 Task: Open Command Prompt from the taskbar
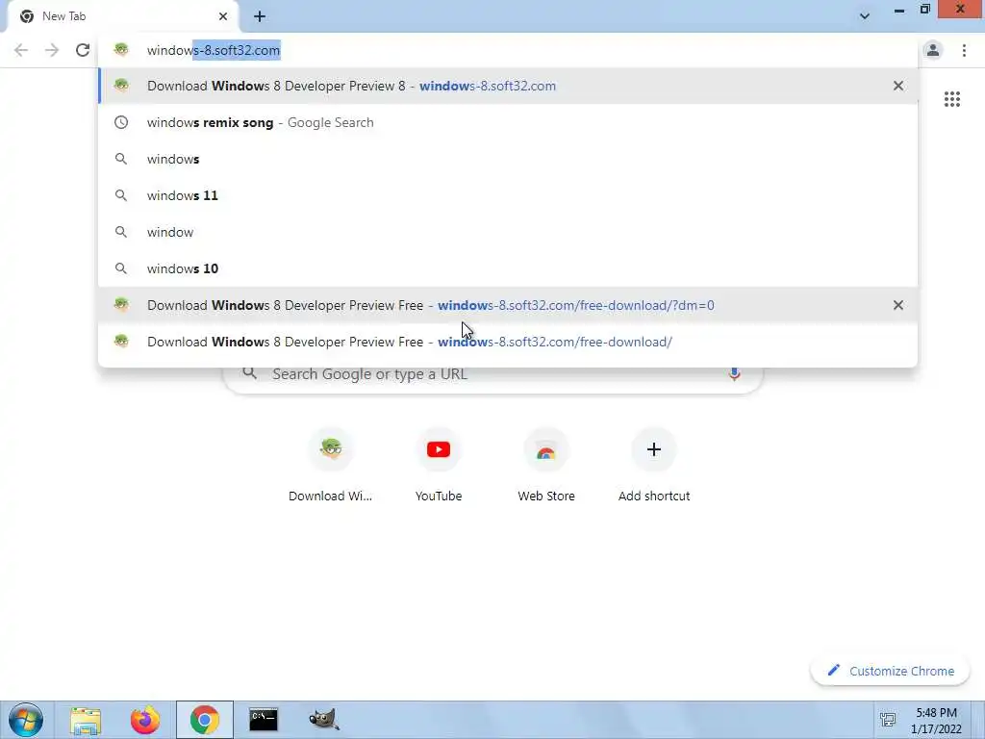(264, 720)
